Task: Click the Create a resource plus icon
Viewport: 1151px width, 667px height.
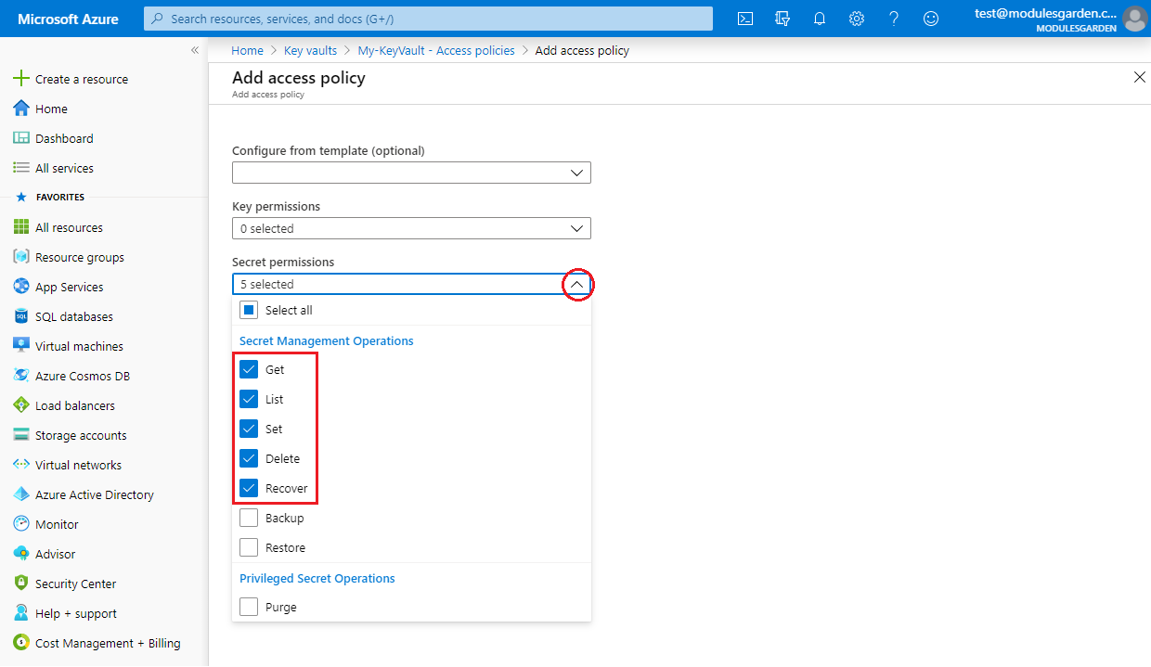Action: click(x=21, y=79)
